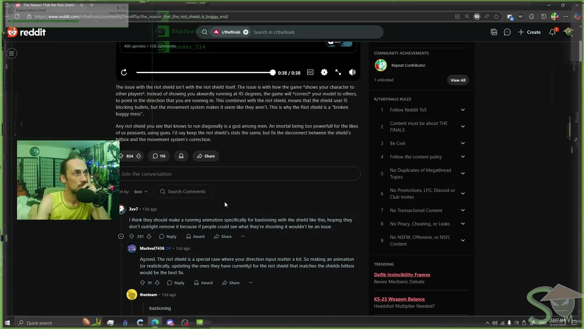Screen dimensions: 584x329
Task: Select The Reason That the Riot Shield tab
Action: pyautogui.click(x=49, y=5)
